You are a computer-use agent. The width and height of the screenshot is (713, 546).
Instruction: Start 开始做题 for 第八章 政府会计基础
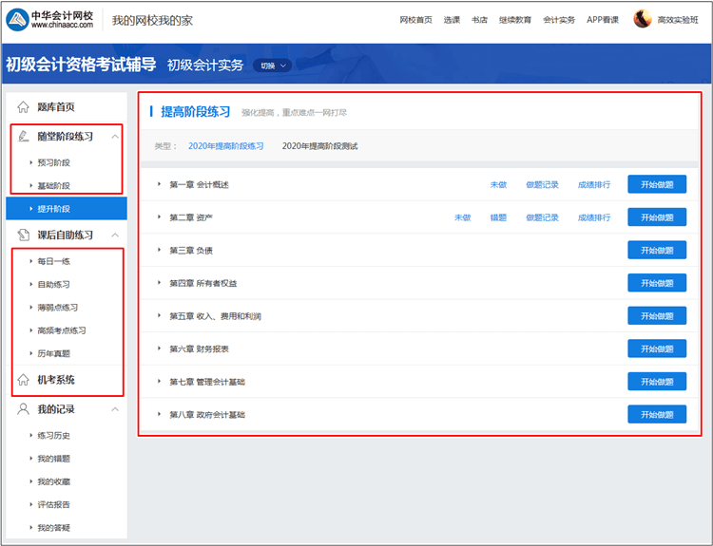coord(657,414)
